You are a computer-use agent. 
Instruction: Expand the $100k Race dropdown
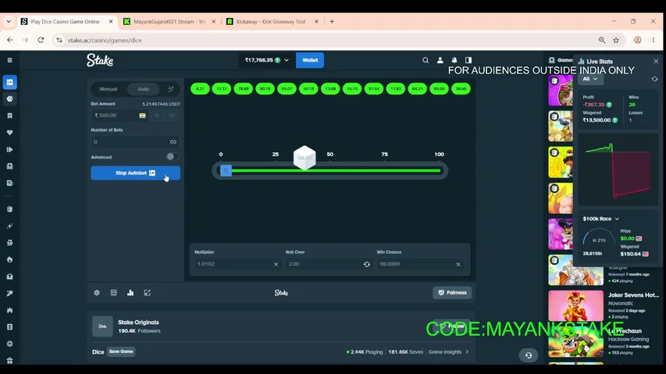(x=601, y=219)
